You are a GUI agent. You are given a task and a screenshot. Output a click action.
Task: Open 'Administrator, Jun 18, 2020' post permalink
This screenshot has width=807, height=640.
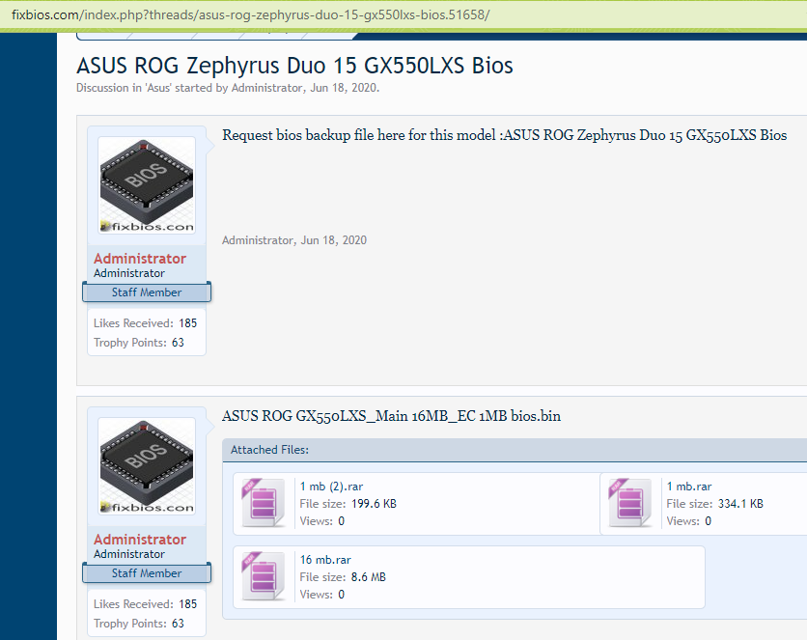293,240
